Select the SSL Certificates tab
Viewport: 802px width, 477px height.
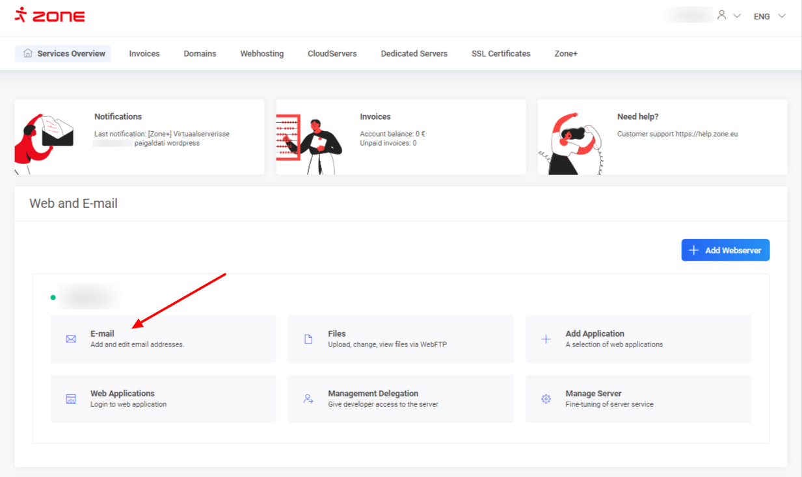501,54
